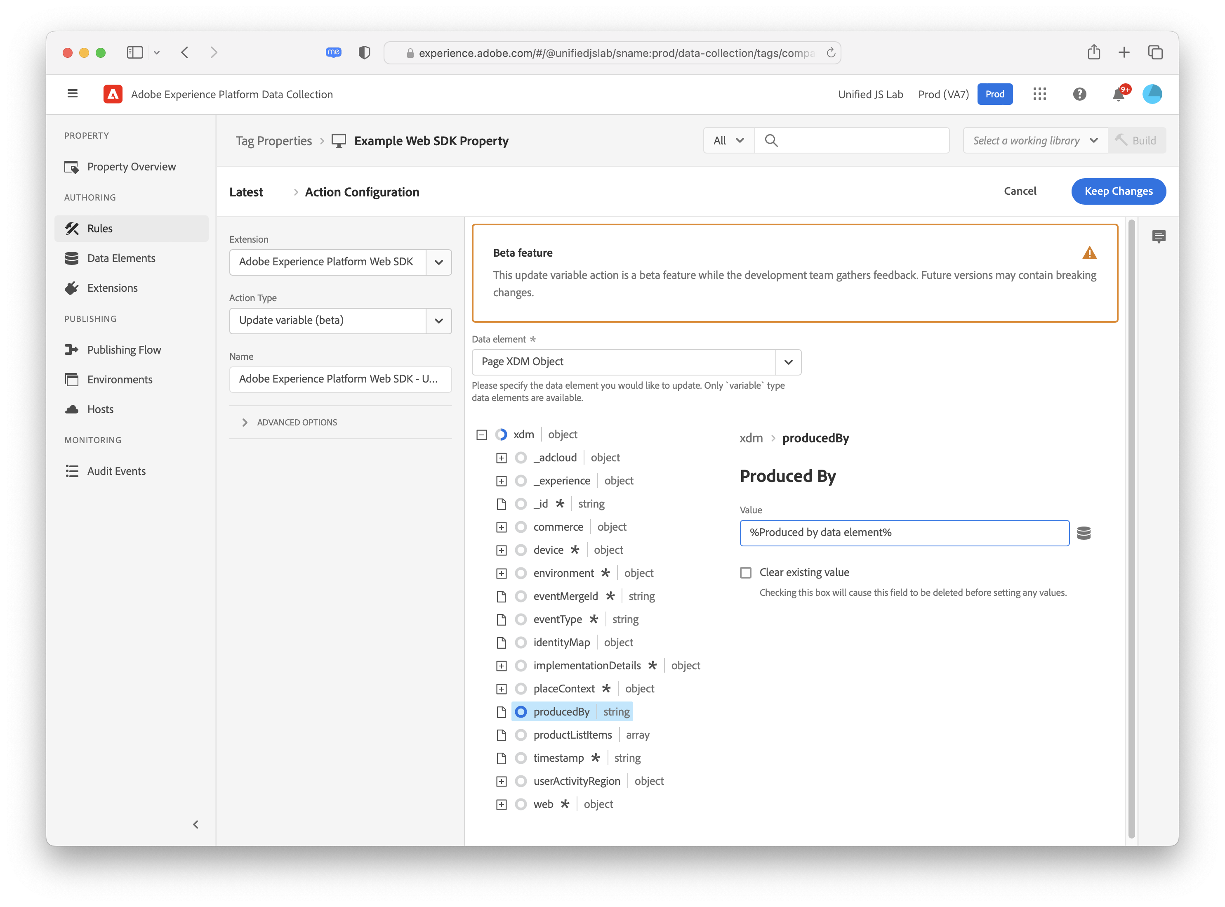Enable the Clear existing value checkbox

745,573
